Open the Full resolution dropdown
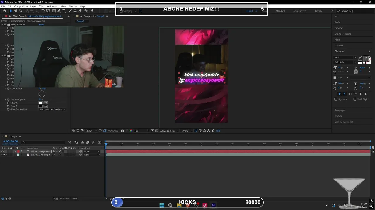The height and width of the screenshot is (210, 375). (x=142, y=131)
